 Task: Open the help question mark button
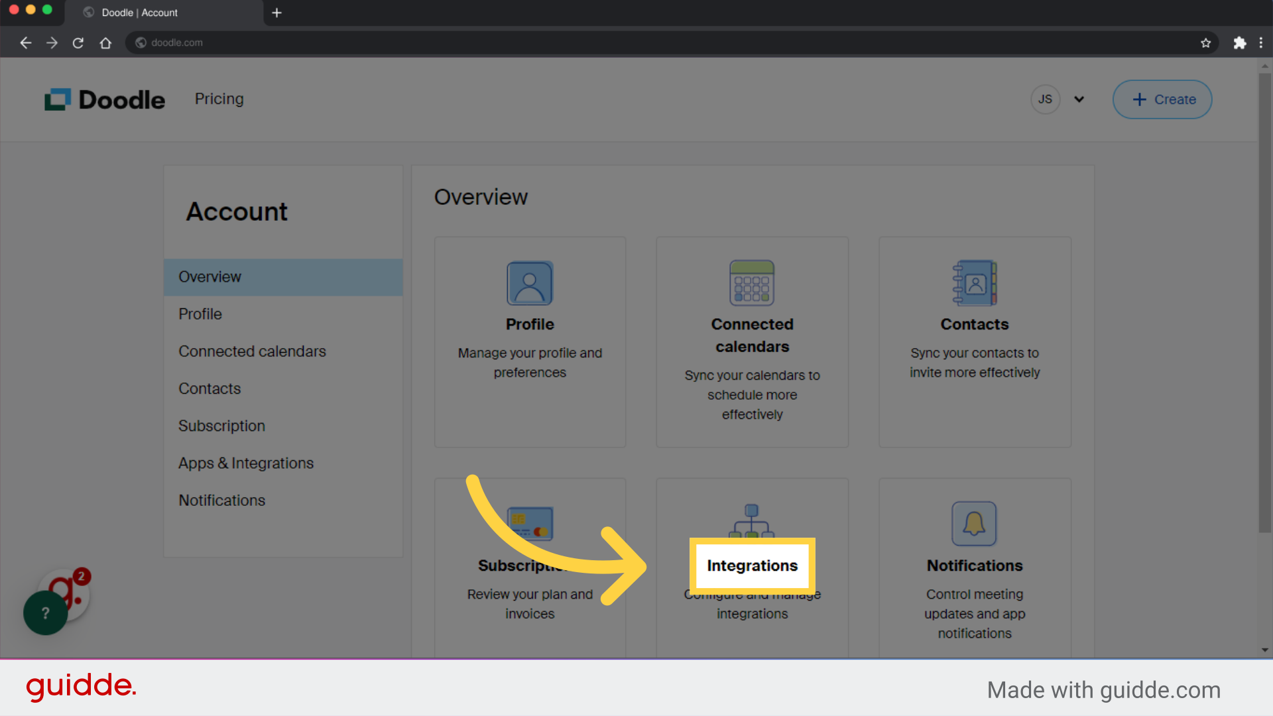coord(44,613)
